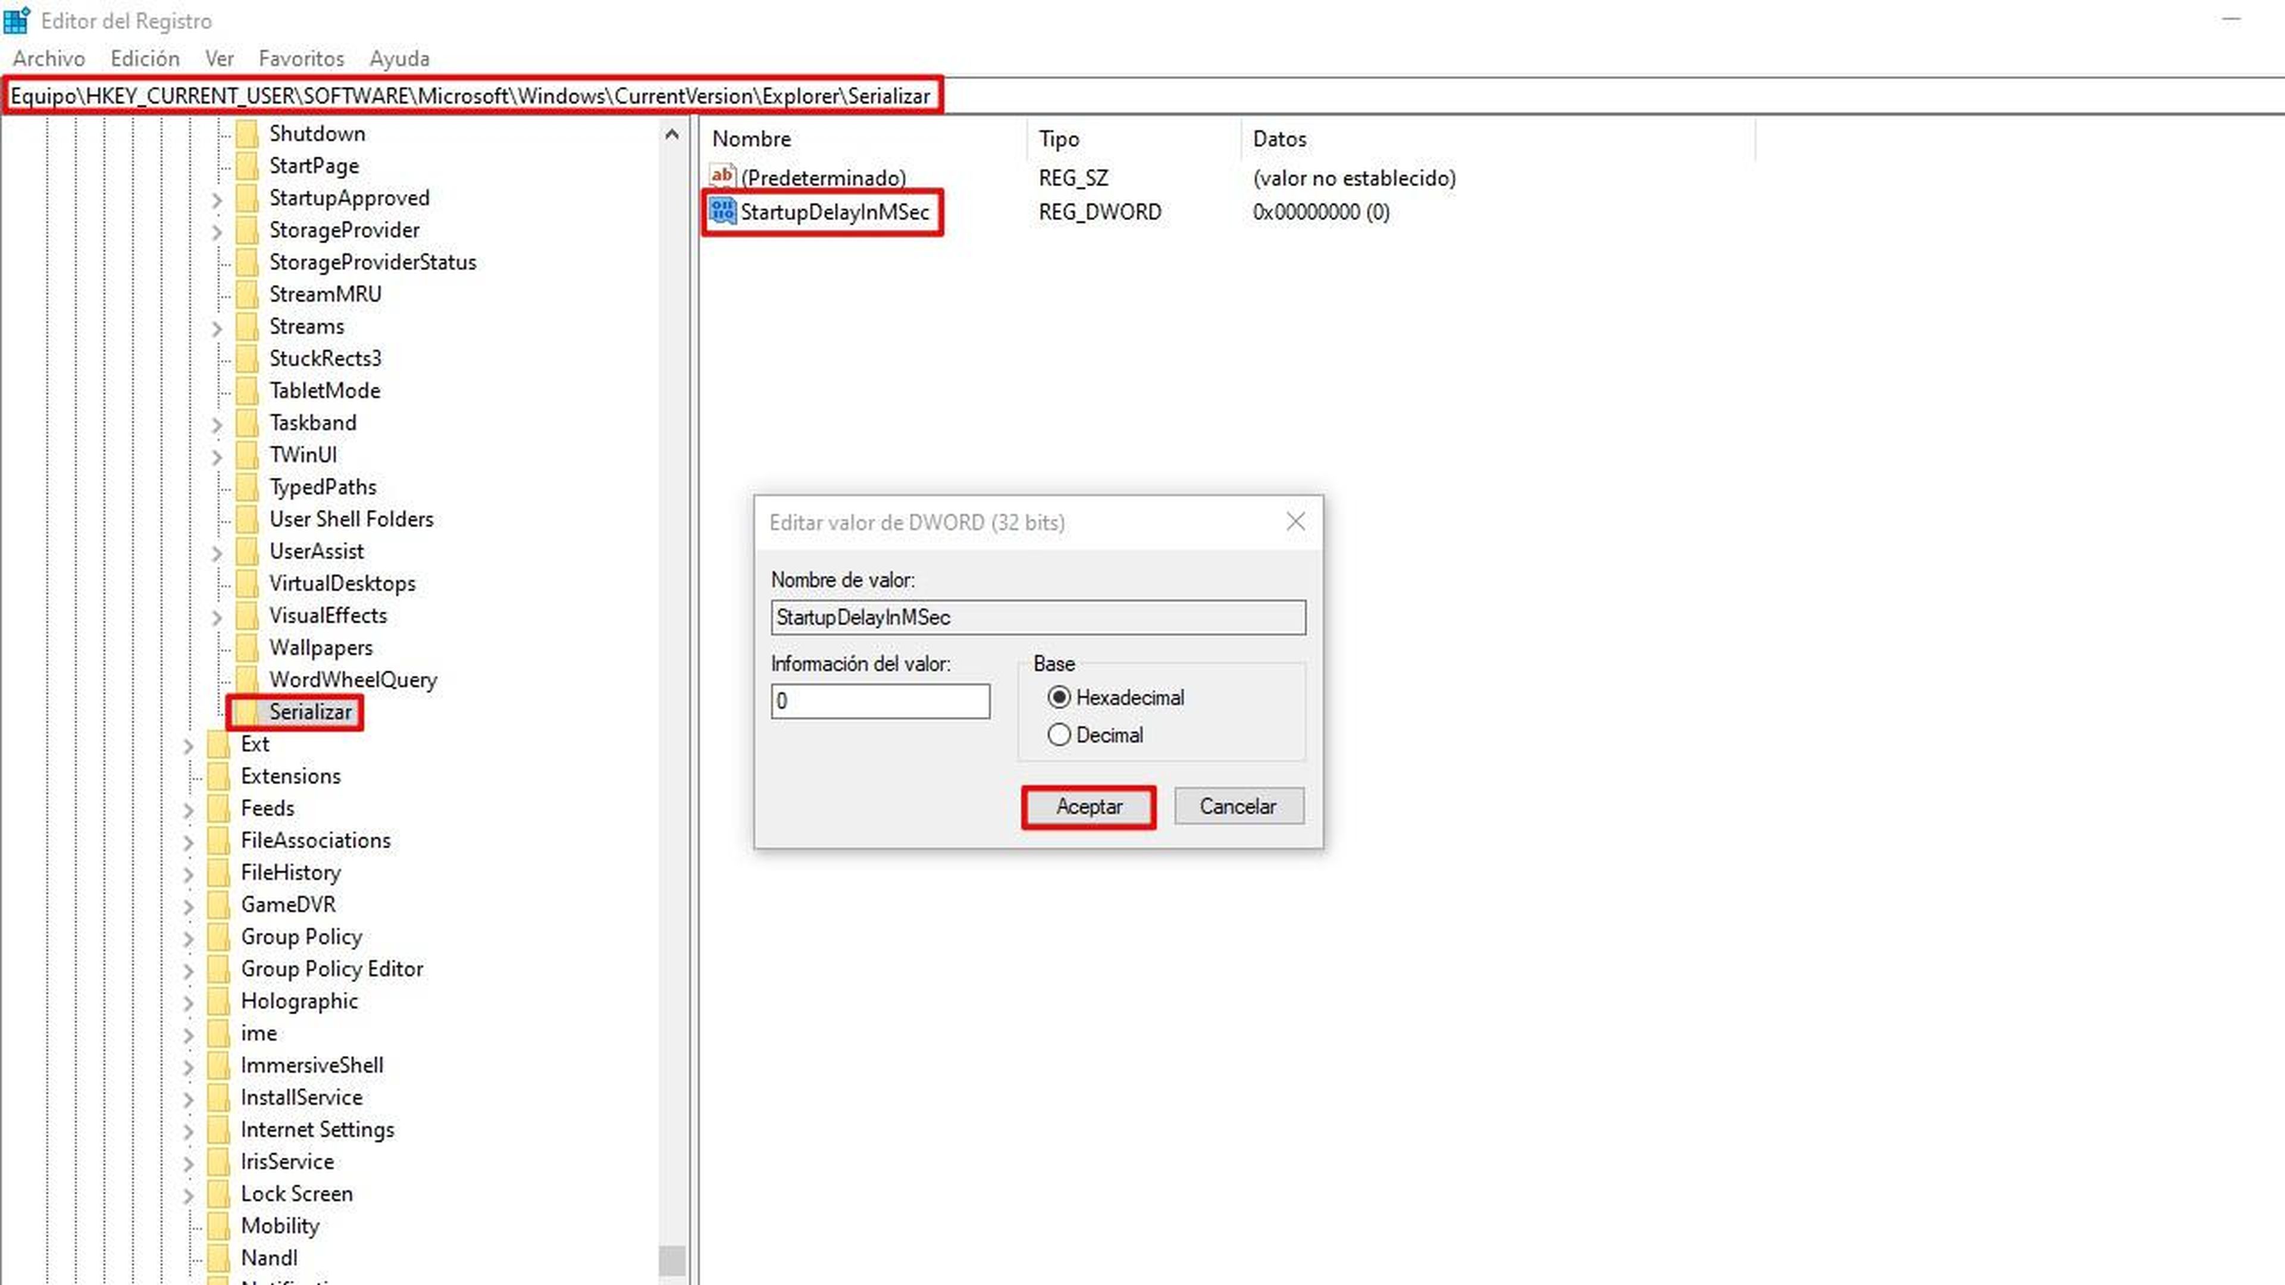The height and width of the screenshot is (1285, 2285).
Task: Sort by the Tipo column header
Action: [x=1135, y=139]
